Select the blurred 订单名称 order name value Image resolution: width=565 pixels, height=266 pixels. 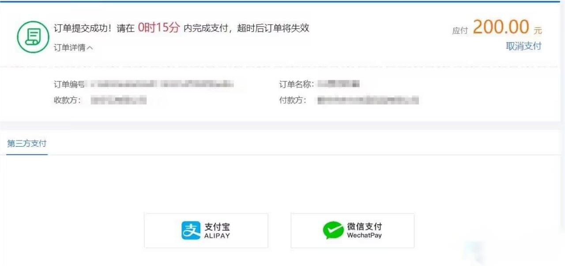coord(339,84)
